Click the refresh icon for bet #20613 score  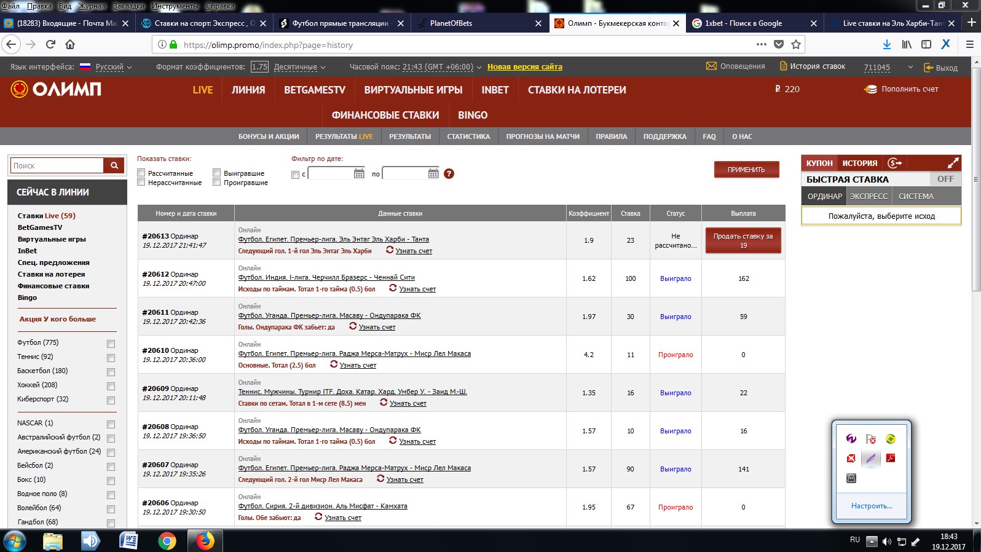pyautogui.click(x=390, y=250)
